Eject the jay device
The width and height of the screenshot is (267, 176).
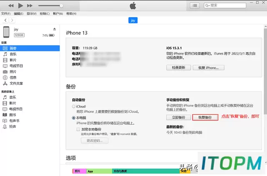tap(55, 29)
